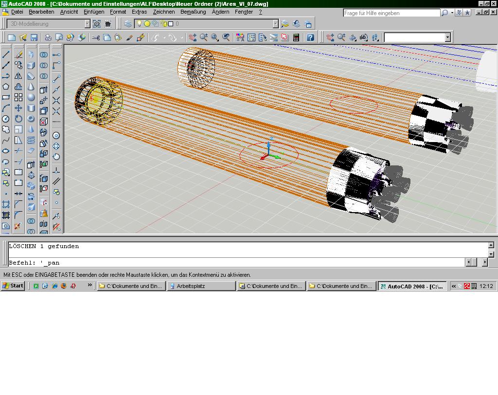
Task: Select the Rotate modify tool
Action: coord(18,119)
